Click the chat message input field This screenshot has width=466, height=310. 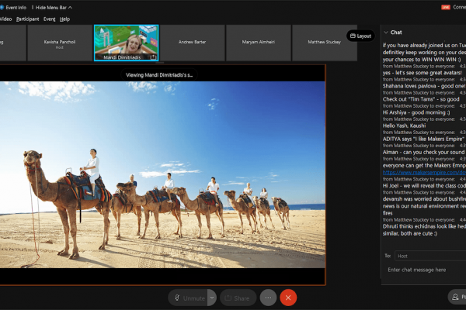(x=423, y=270)
